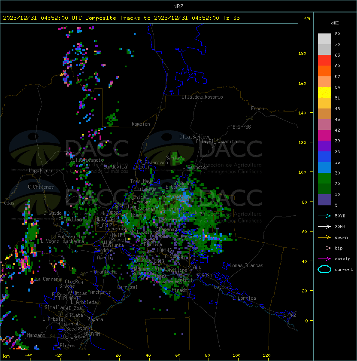Click the TUPUNGATO label
Image resolution: width=357 pixels, height=361 pixels.
(70, 298)
